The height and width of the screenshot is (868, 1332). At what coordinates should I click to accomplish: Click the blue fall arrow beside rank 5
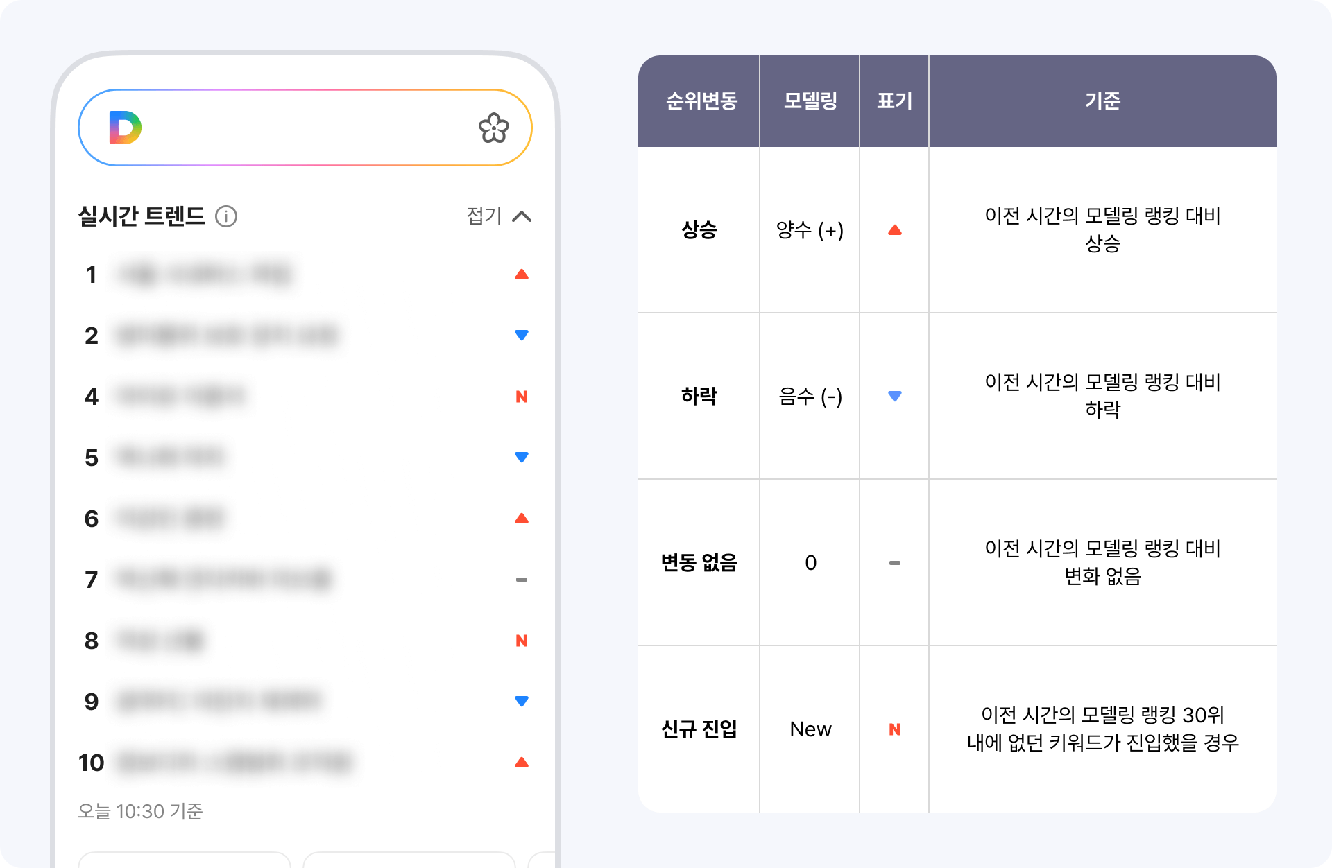[521, 457]
